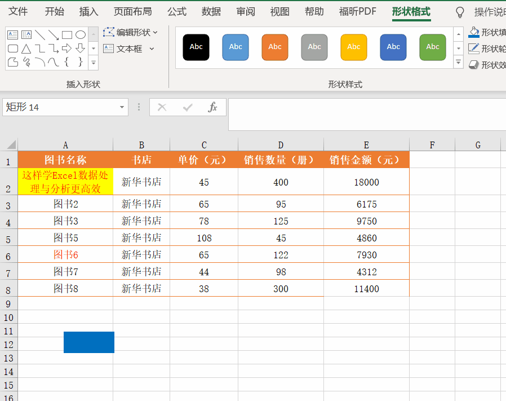Screen dimensions: 506x401
Task: Choose the straight line shape
Action: click(x=39, y=34)
